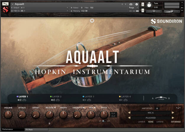Click the red Soundiron instrument logo icon
The image size is (185, 132).
pos(5,9)
